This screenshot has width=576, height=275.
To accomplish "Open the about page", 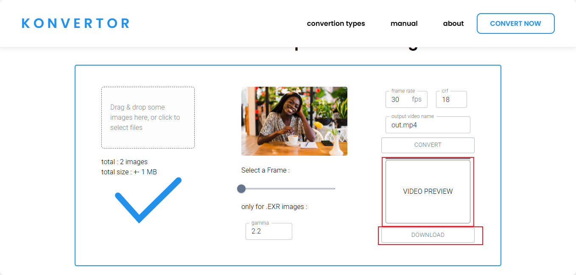I will tap(453, 23).
